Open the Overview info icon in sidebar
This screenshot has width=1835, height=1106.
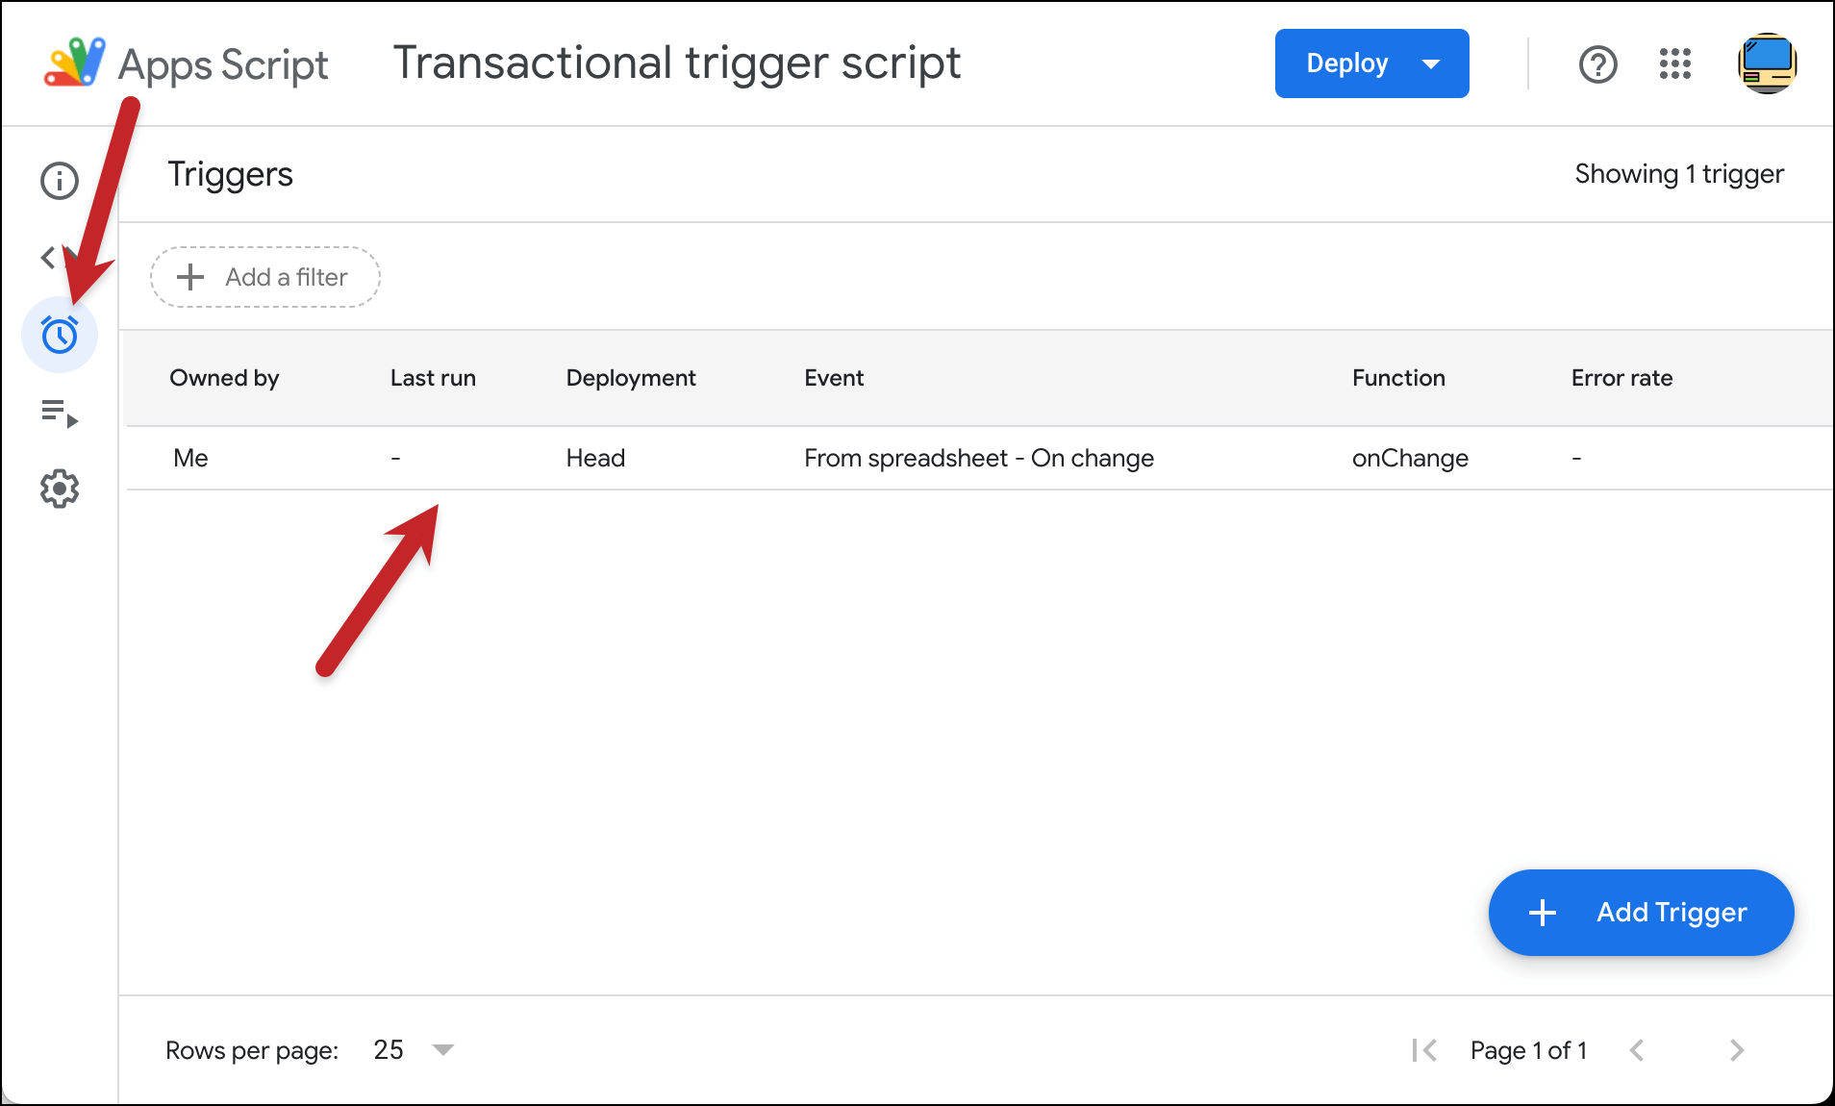(60, 181)
